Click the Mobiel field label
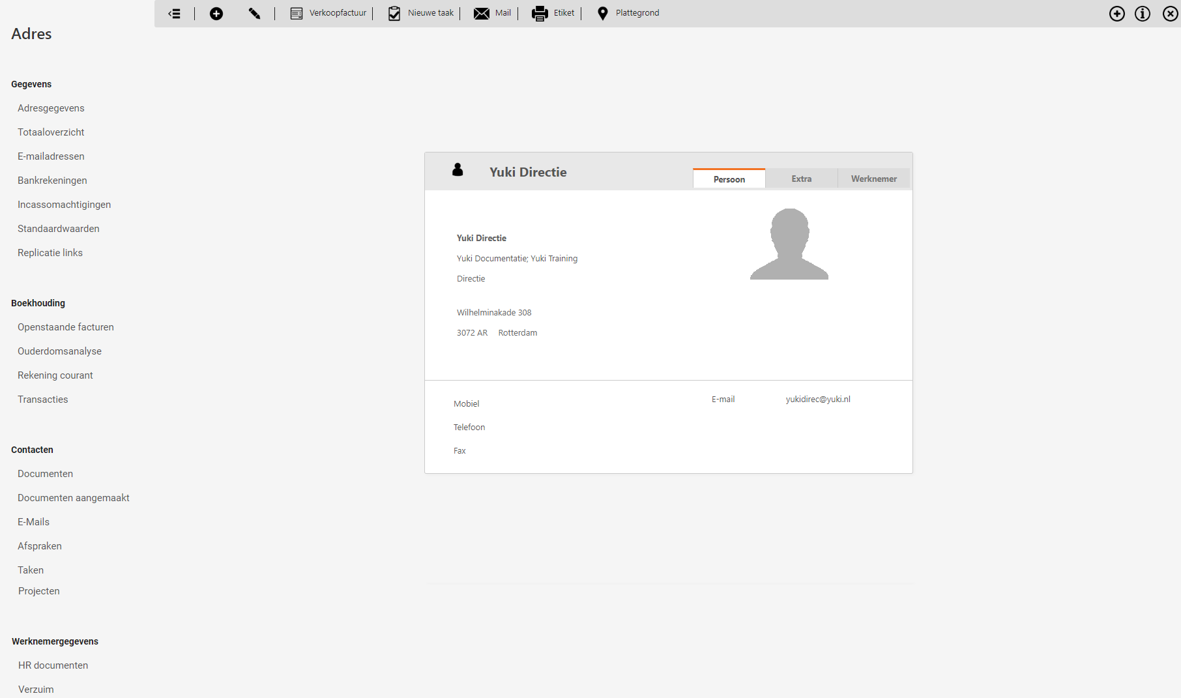Image resolution: width=1181 pixels, height=698 pixels. (x=467, y=404)
